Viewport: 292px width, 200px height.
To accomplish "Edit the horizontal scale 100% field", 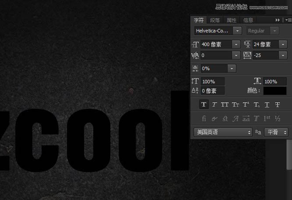I will (x=275, y=82).
